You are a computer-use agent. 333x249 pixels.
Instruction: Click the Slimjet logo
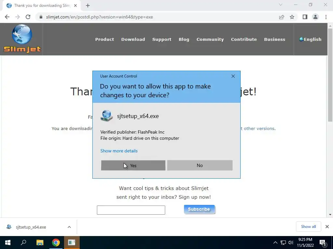tap(22, 39)
